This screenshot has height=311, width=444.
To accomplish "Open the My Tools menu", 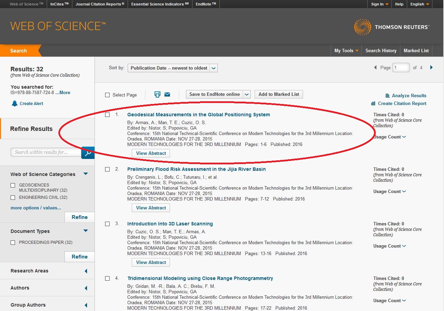I will tap(346, 50).
